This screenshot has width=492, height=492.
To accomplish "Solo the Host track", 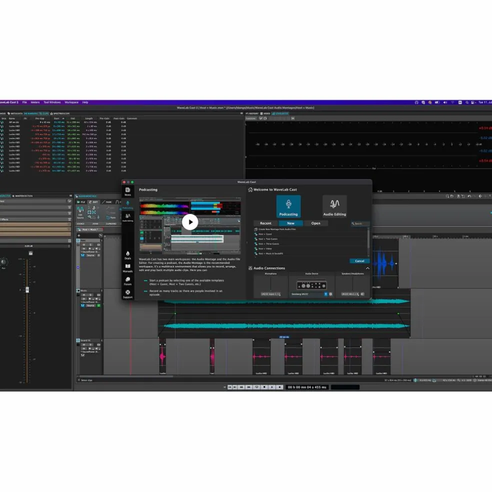I will pos(90,244).
